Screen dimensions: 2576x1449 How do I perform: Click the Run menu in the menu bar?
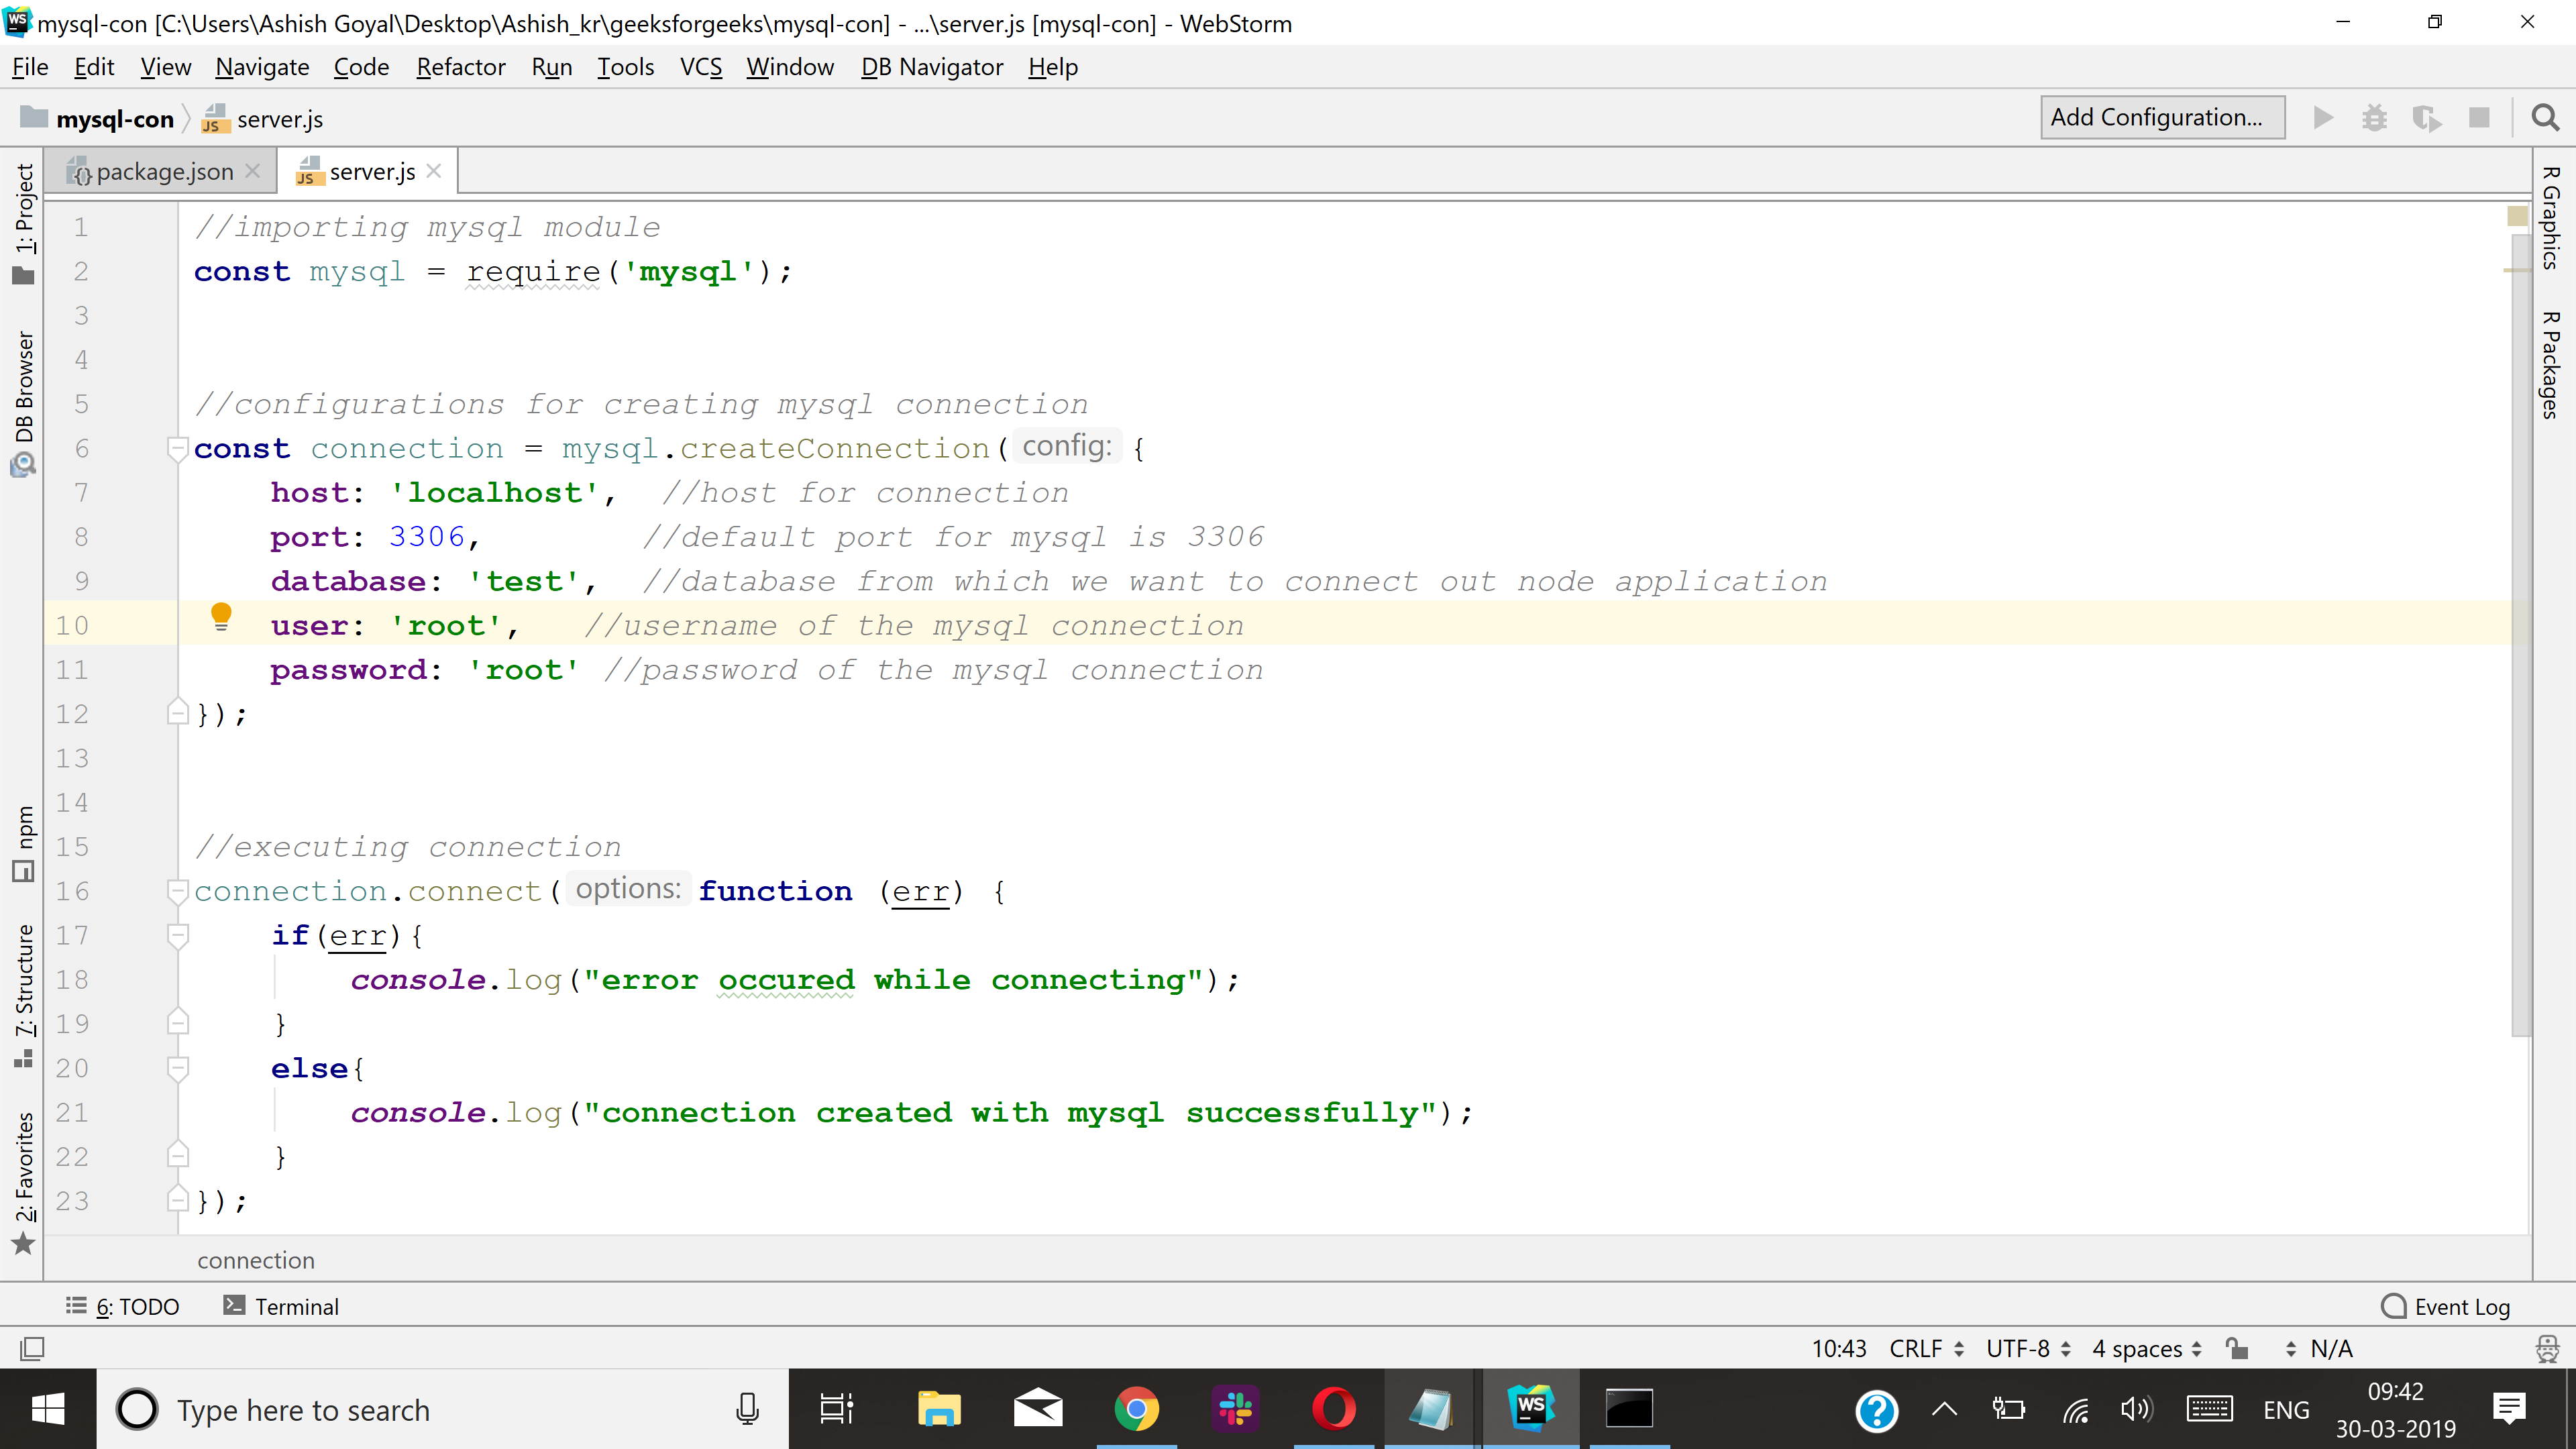pos(550,67)
